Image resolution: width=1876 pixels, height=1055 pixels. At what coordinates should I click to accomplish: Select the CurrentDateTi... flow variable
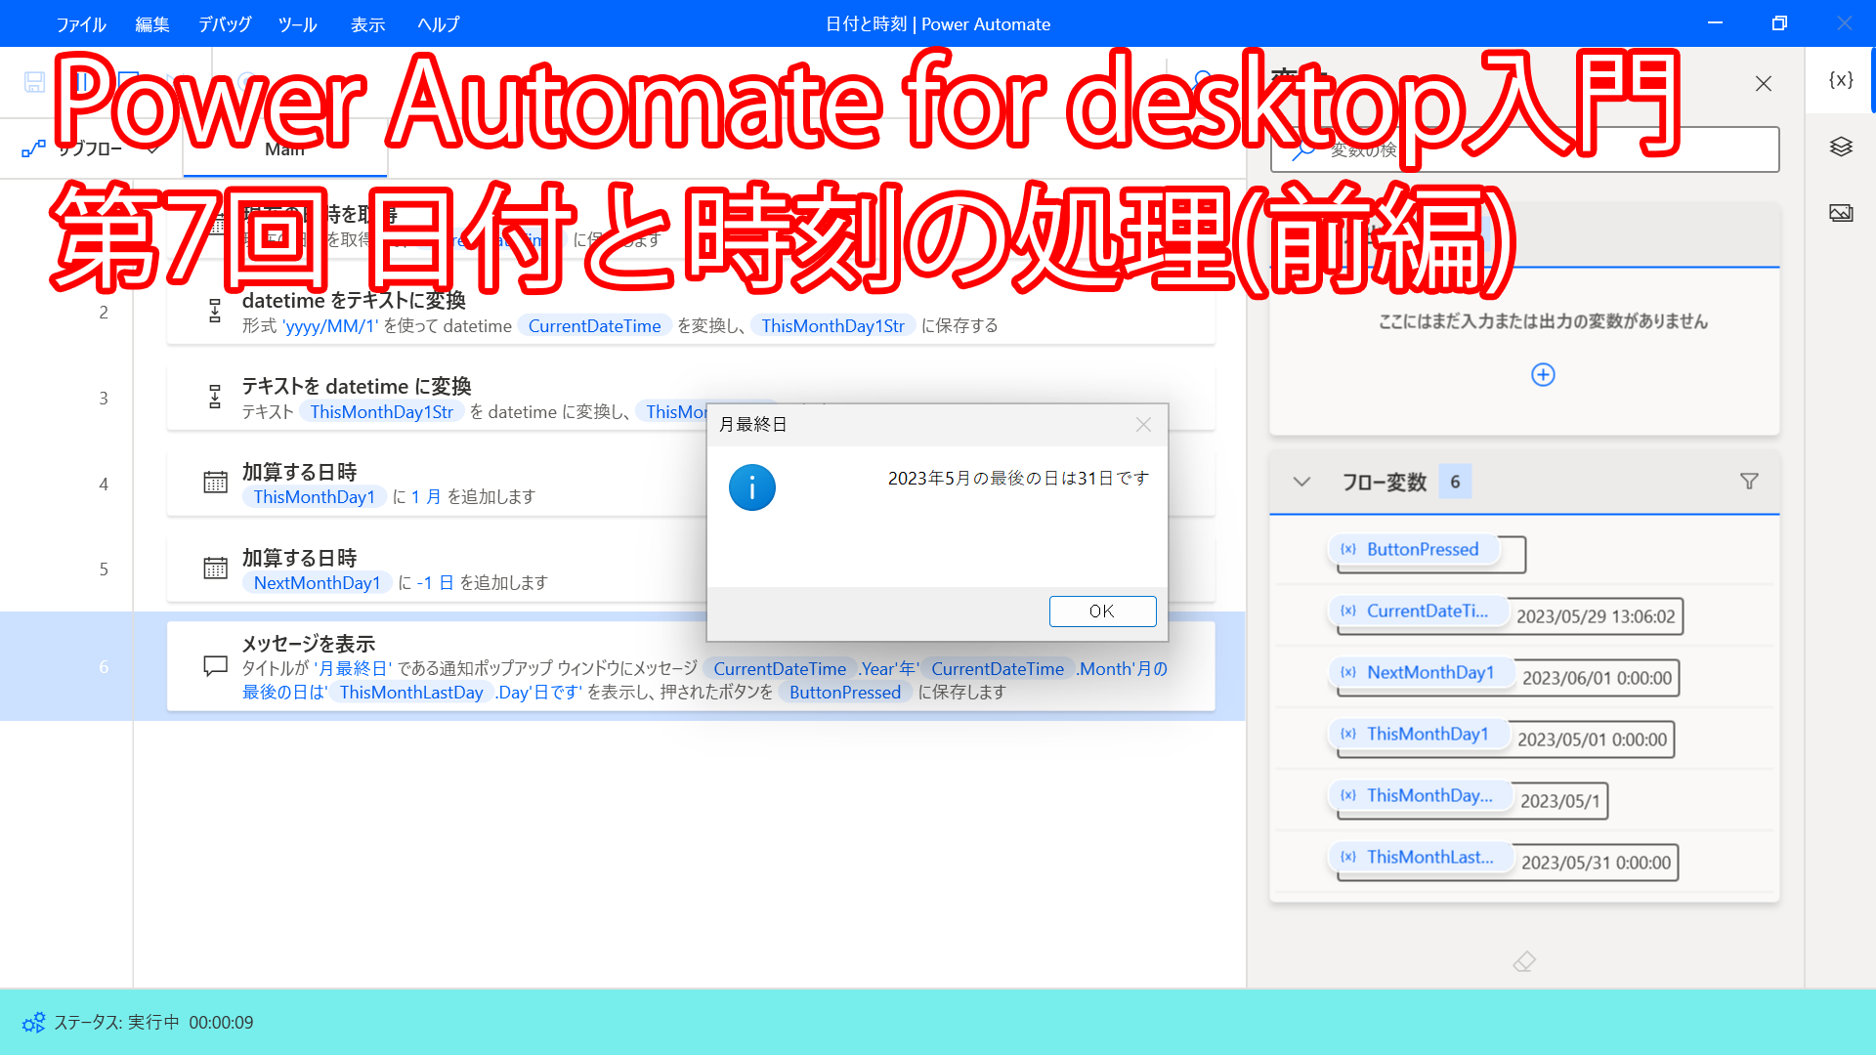pos(1418,612)
